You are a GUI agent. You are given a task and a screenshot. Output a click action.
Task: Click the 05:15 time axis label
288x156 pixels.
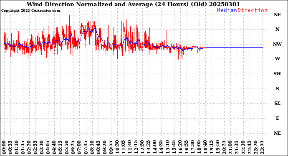tap(61, 147)
